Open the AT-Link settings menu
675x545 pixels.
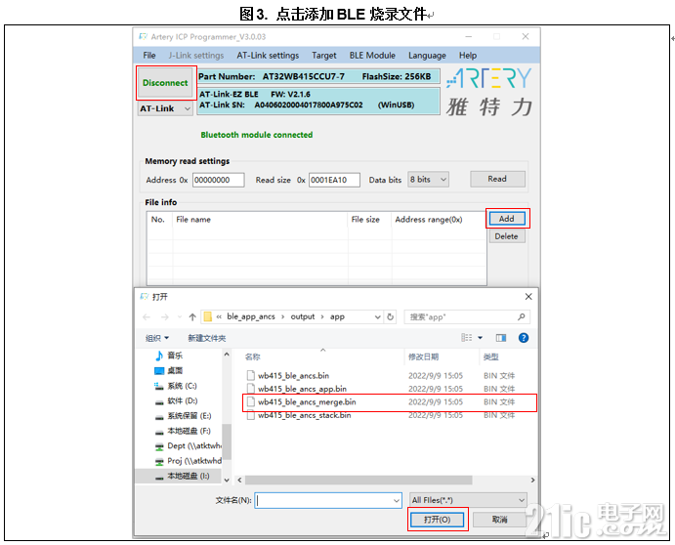click(x=268, y=56)
